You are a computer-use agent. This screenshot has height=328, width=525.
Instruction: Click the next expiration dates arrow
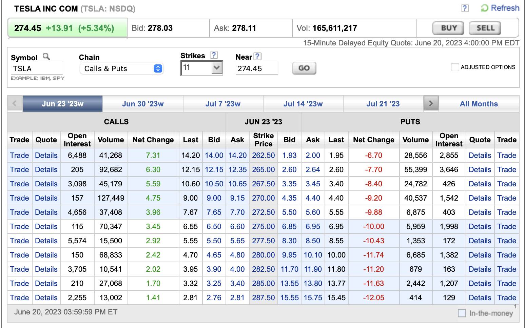click(x=431, y=104)
